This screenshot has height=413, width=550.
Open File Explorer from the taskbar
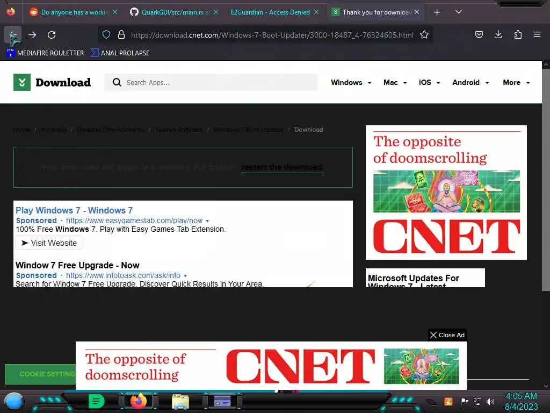[x=180, y=401]
